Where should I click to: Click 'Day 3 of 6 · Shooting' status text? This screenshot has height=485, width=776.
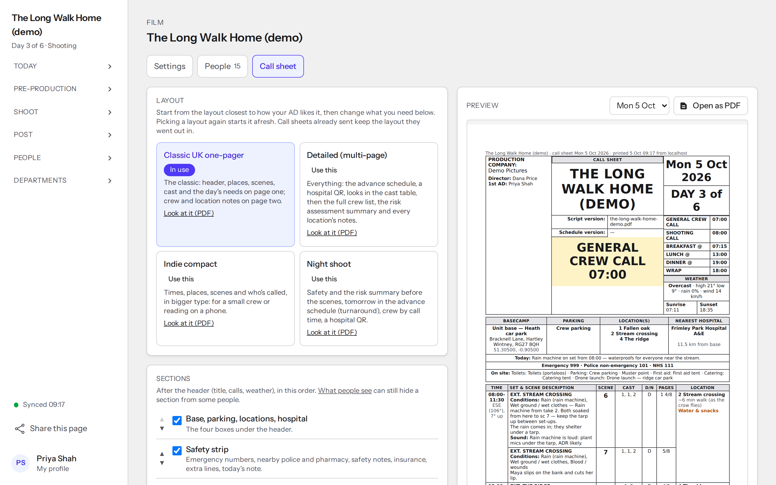coord(44,46)
